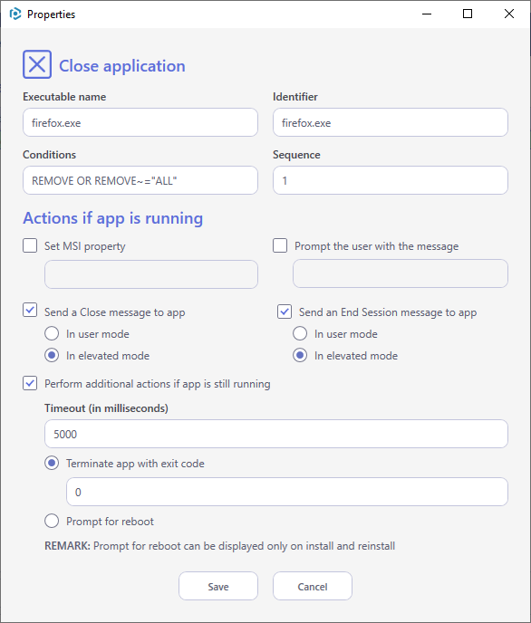The width and height of the screenshot is (531, 623).
Task: Click the exit code input field
Action: click(x=287, y=492)
